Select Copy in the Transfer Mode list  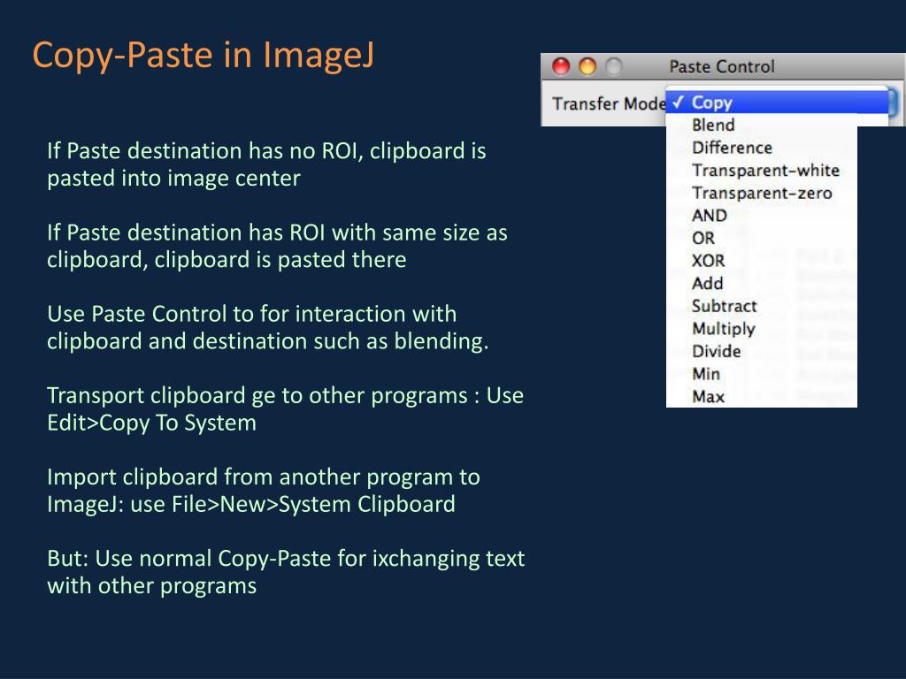tap(777, 103)
